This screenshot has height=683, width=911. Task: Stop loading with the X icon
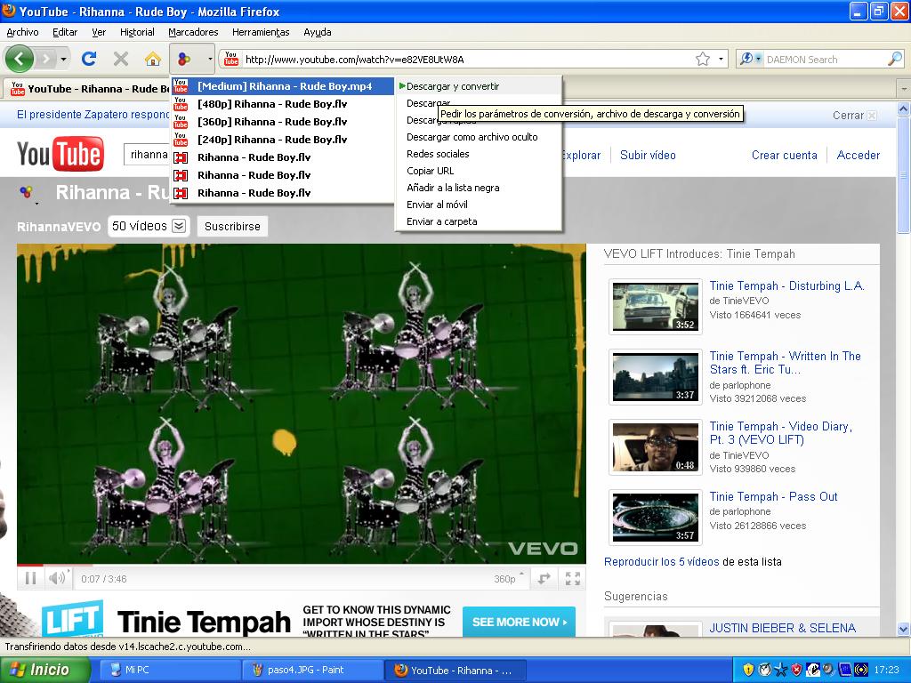click(121, 59)
